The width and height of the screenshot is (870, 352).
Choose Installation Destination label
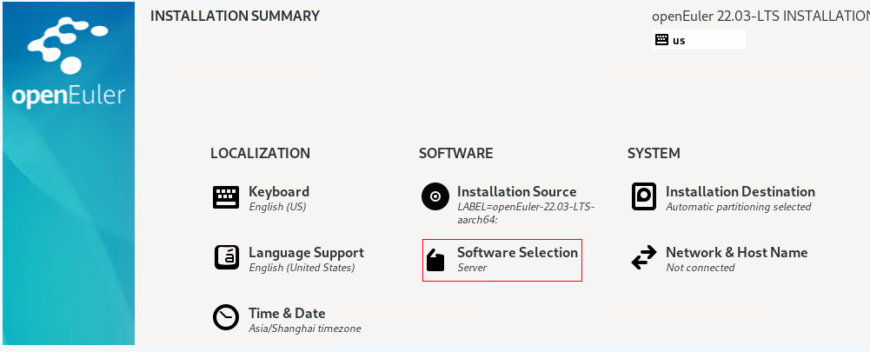740,192
